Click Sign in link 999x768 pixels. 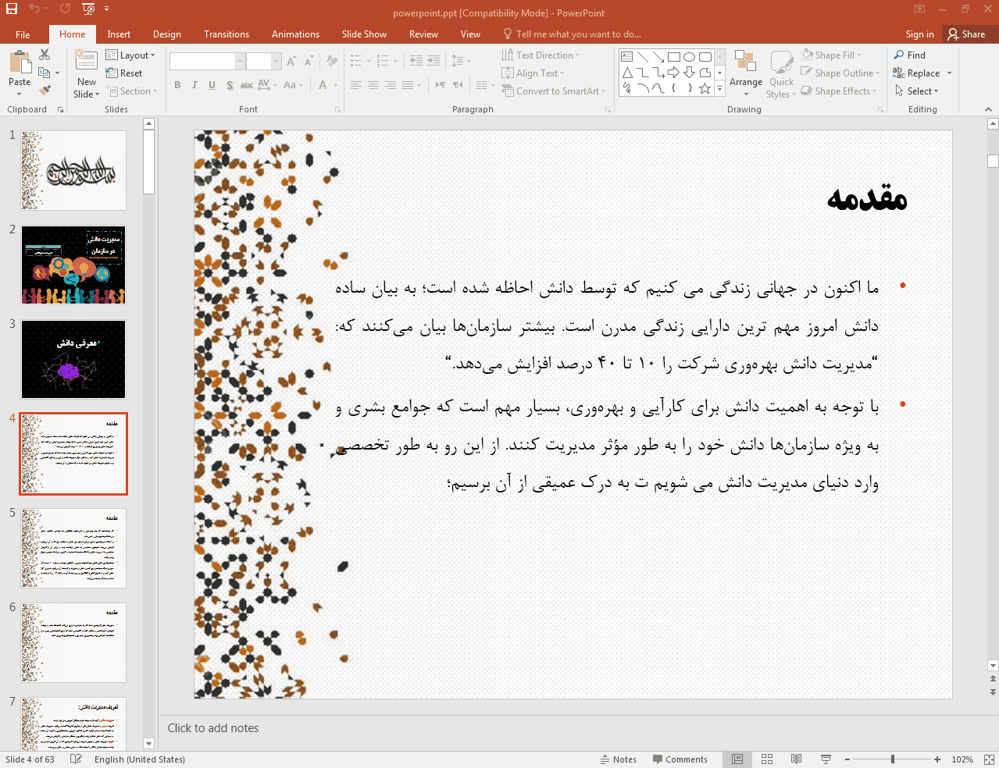pyautogui.click(x=919, y=34)
